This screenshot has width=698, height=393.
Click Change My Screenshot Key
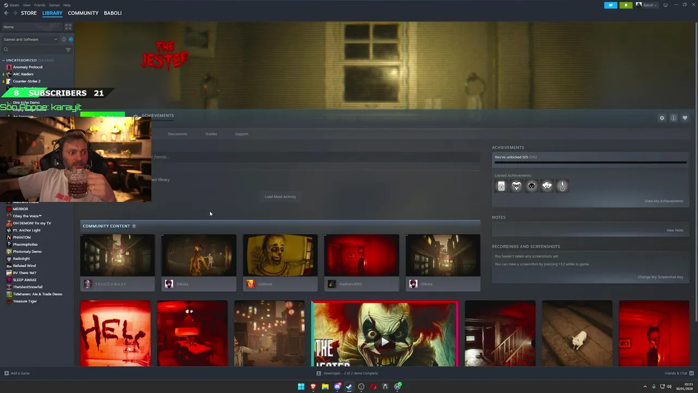click(x=660, y=277)
